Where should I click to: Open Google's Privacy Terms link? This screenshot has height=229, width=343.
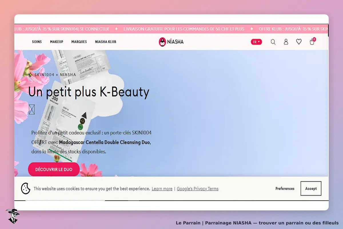198,189
